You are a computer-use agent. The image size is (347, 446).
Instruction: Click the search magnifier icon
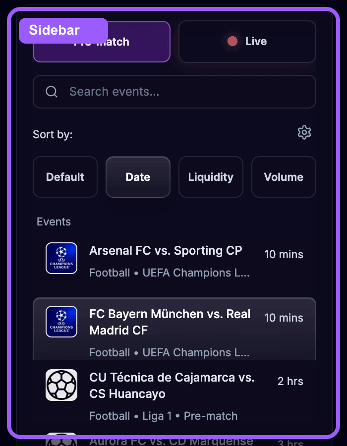tap(51, 92)
